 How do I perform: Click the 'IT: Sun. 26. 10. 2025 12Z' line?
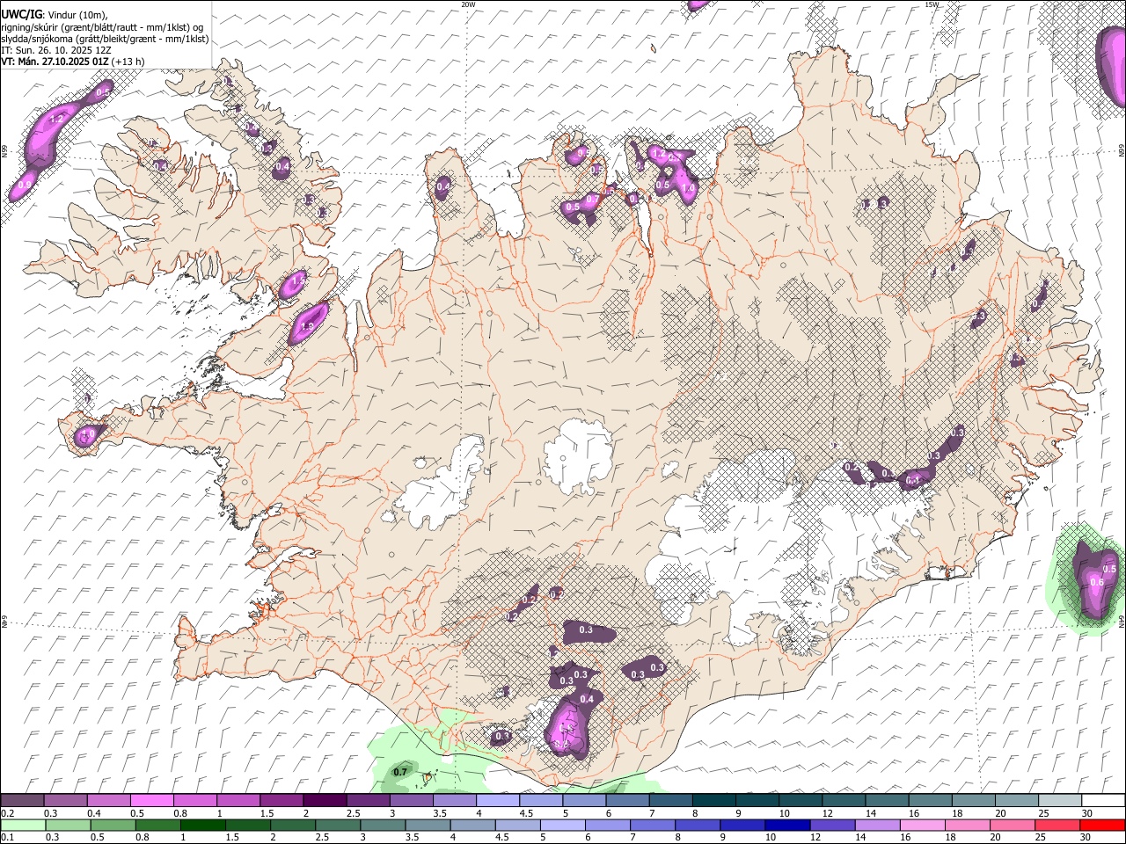[55, 50]
